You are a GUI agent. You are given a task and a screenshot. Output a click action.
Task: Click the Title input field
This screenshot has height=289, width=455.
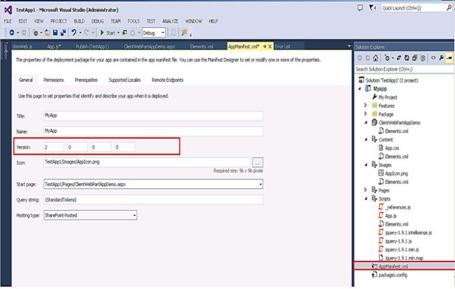(153, 115)
